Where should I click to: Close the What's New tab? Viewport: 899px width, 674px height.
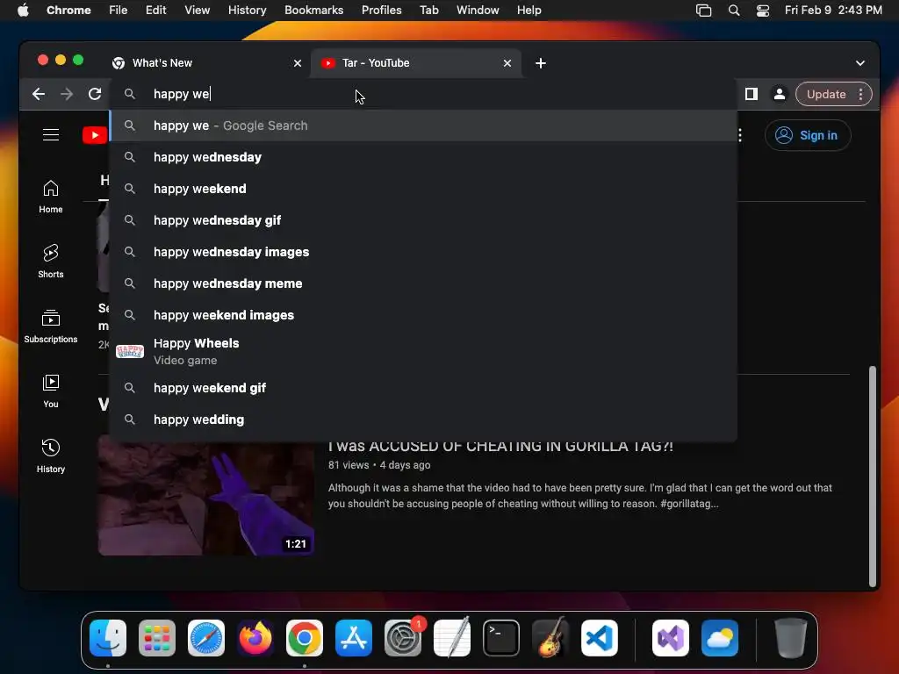tap(298, 63)
